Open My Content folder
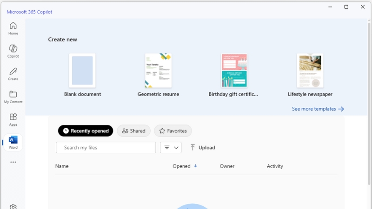This screenshot has width=372, height=209. click(x=13, y=97)
